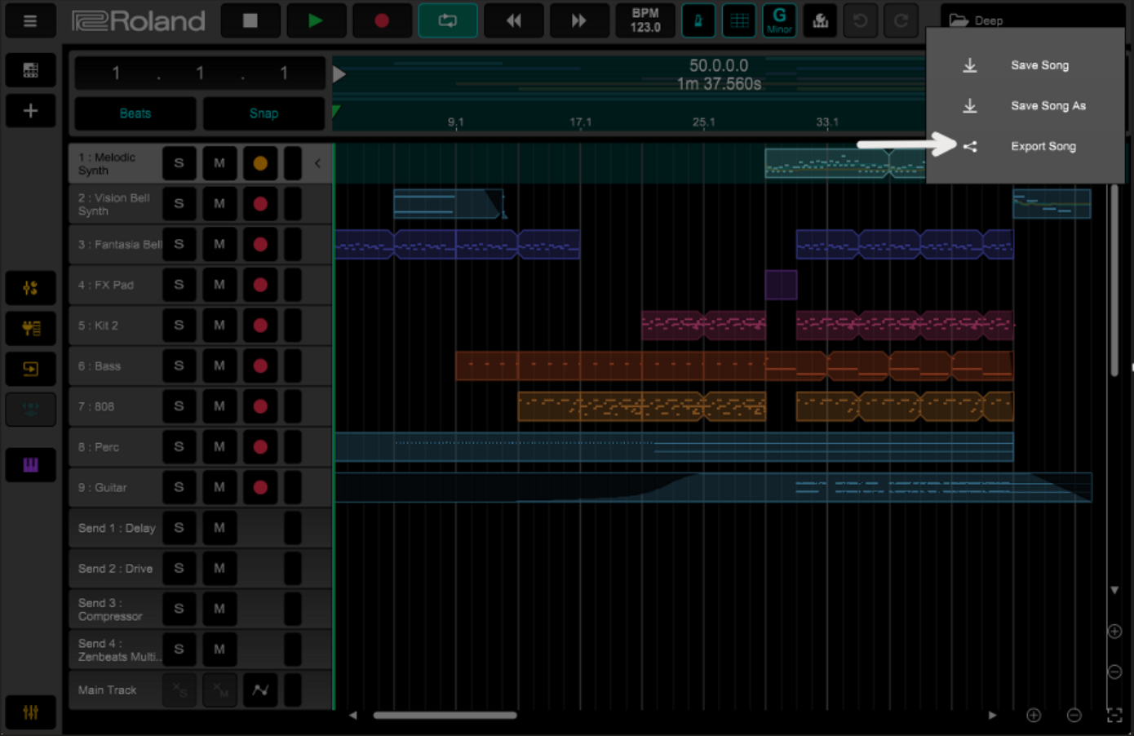Collapse track panel with chevron arrow
This screenshot has width=1134, height=736.
317,163
